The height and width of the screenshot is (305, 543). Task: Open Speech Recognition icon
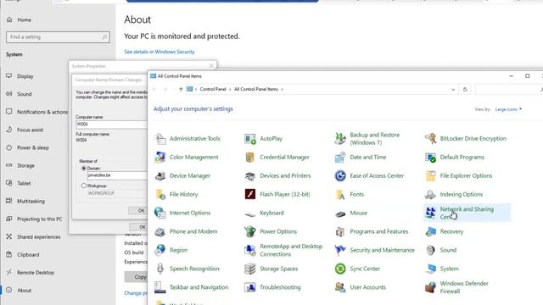tap(160, 269)
